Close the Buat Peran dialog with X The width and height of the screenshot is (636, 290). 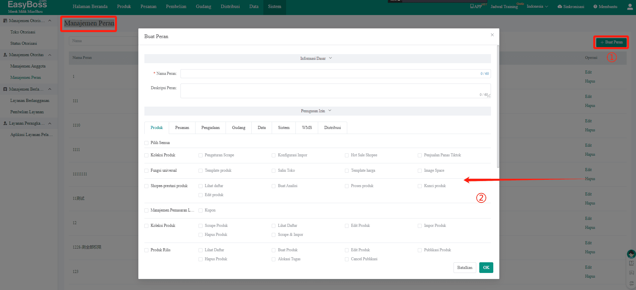[492, 35]
